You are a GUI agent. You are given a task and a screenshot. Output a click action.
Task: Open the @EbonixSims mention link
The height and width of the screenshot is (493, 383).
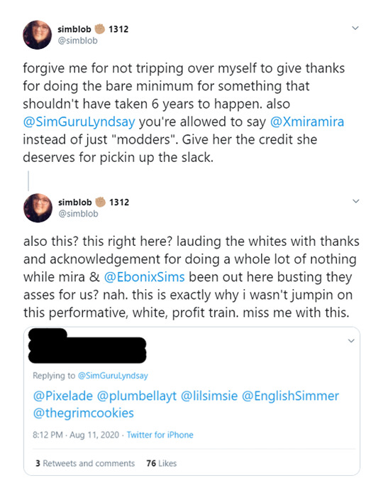[x=144, y=277]
